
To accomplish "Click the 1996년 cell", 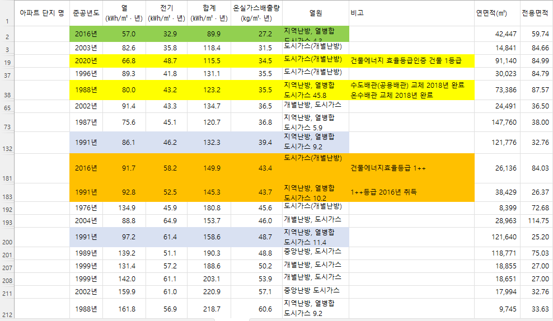I will (86, 74).
